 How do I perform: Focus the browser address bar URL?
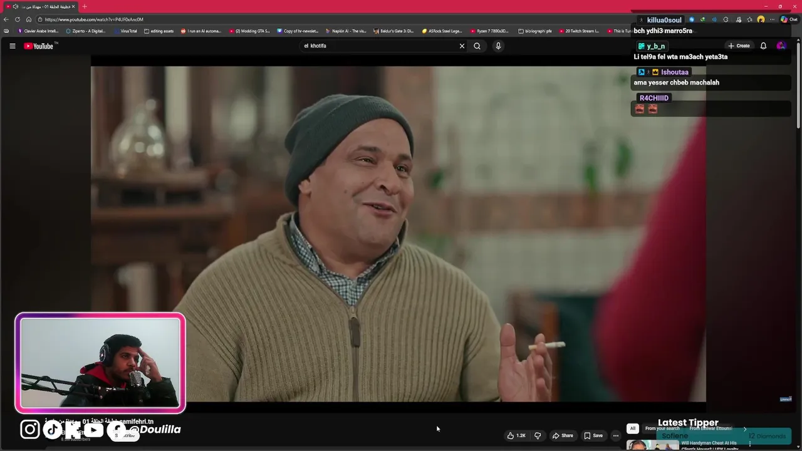click(x=94, y=19)
